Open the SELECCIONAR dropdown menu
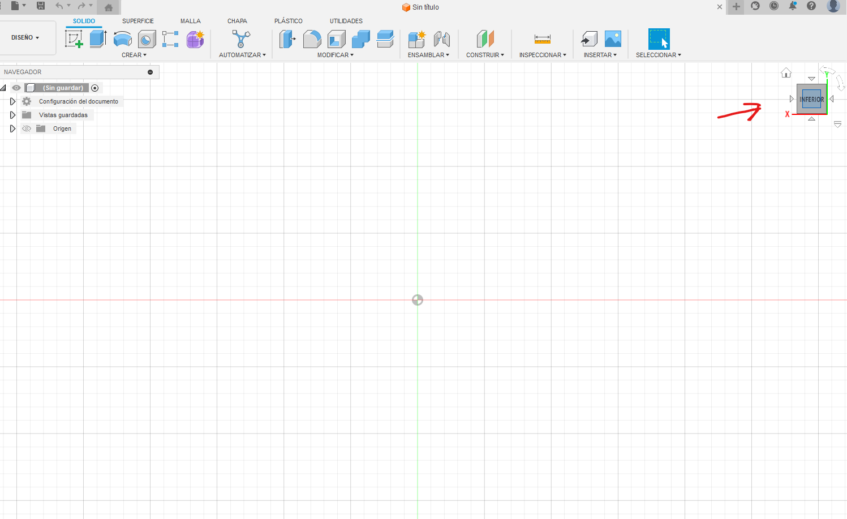This screenshot has height=519, width=847. click(x=658, y=55)
